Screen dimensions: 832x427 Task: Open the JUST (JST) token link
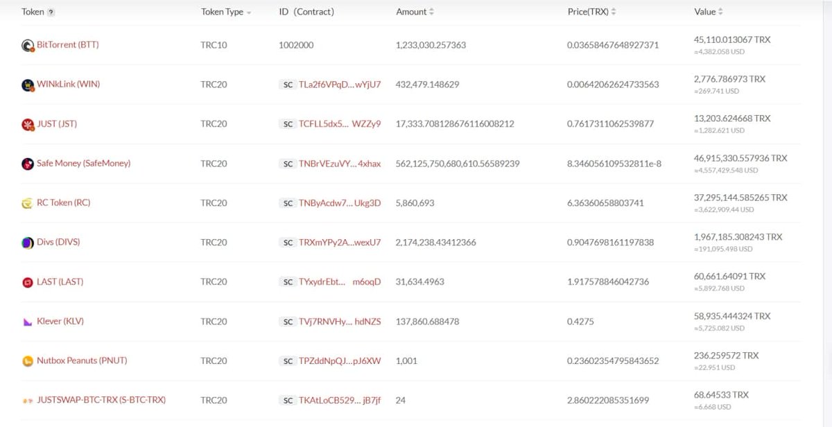coord(57,124)
